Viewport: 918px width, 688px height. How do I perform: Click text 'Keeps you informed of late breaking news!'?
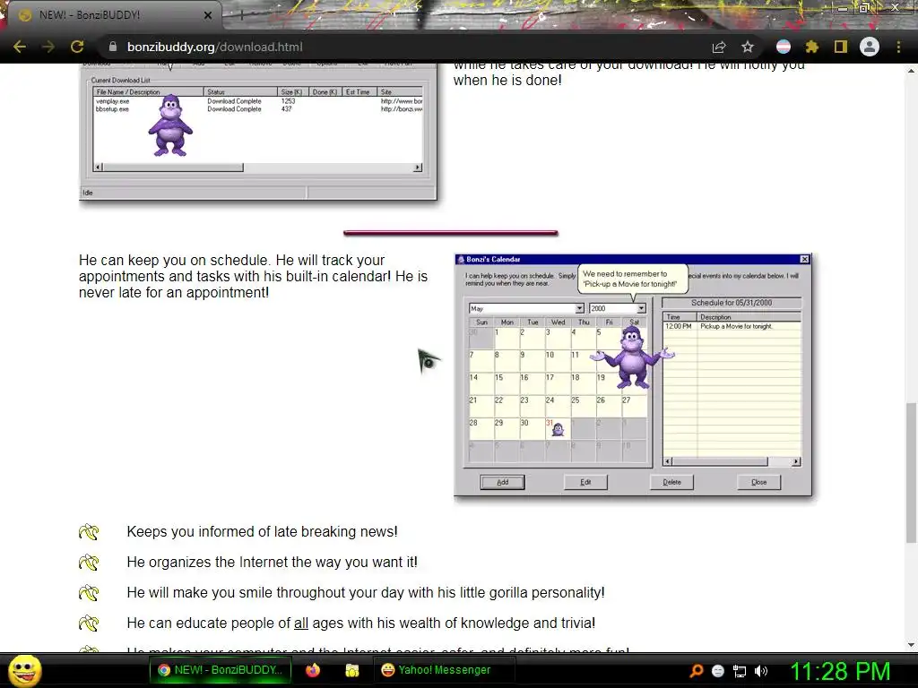pyautogui.click(x=263, y=532)
